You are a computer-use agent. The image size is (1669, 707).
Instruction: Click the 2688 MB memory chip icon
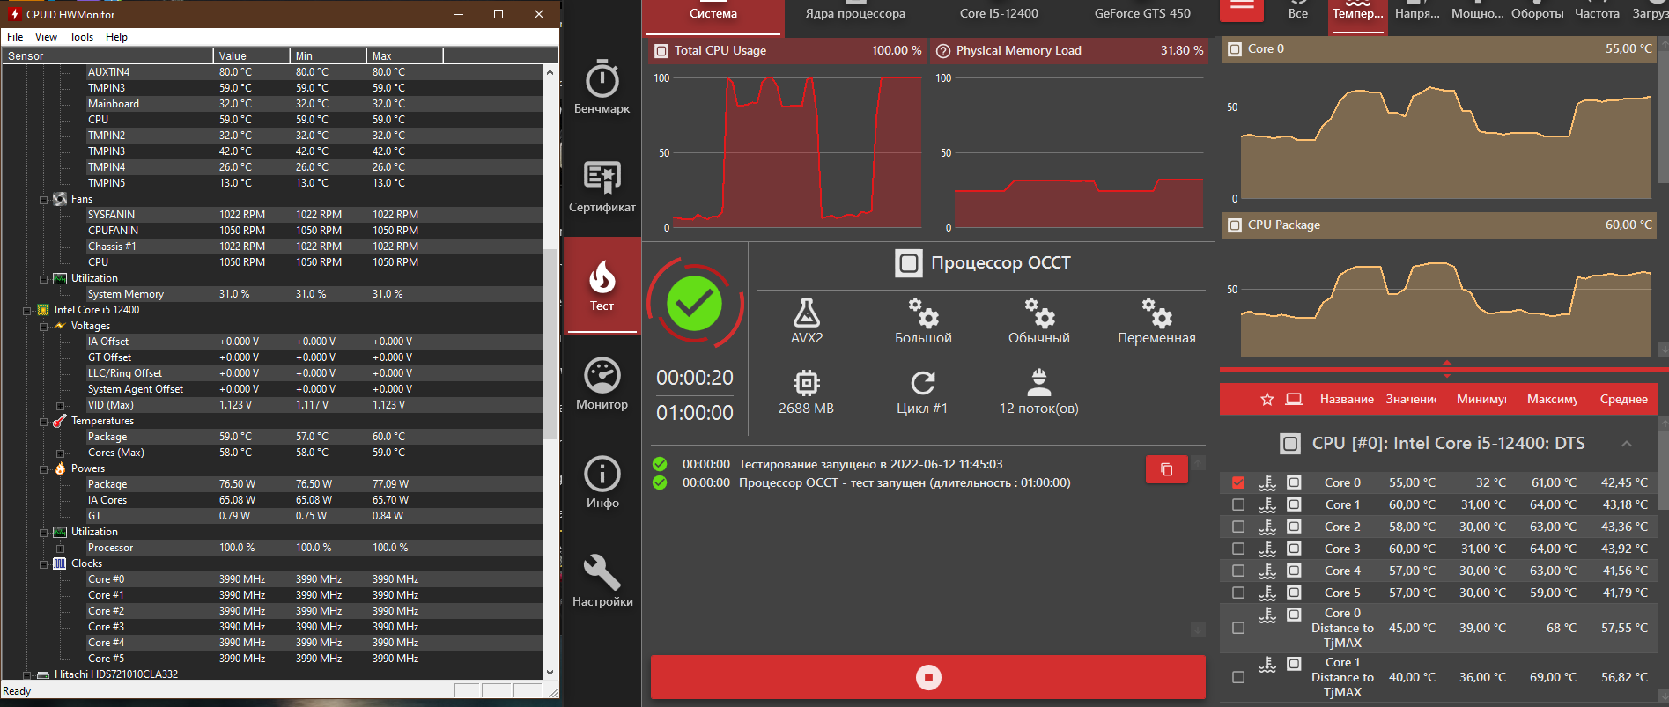coord(807,383)
